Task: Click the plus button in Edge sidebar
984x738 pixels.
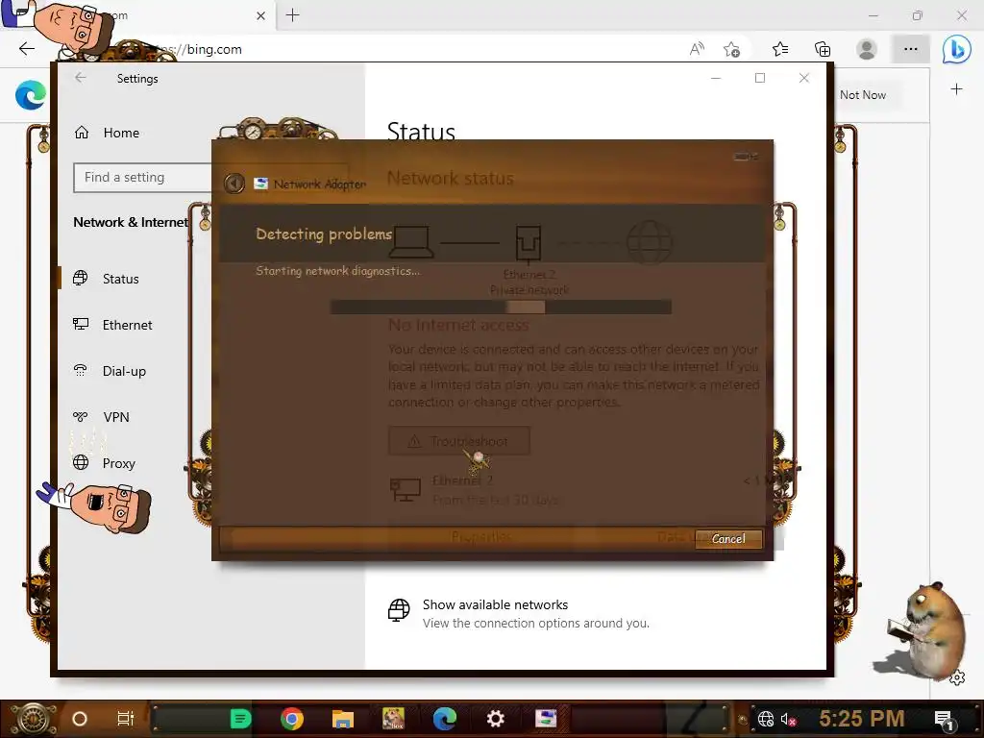Action: click(x=956, y=89)
